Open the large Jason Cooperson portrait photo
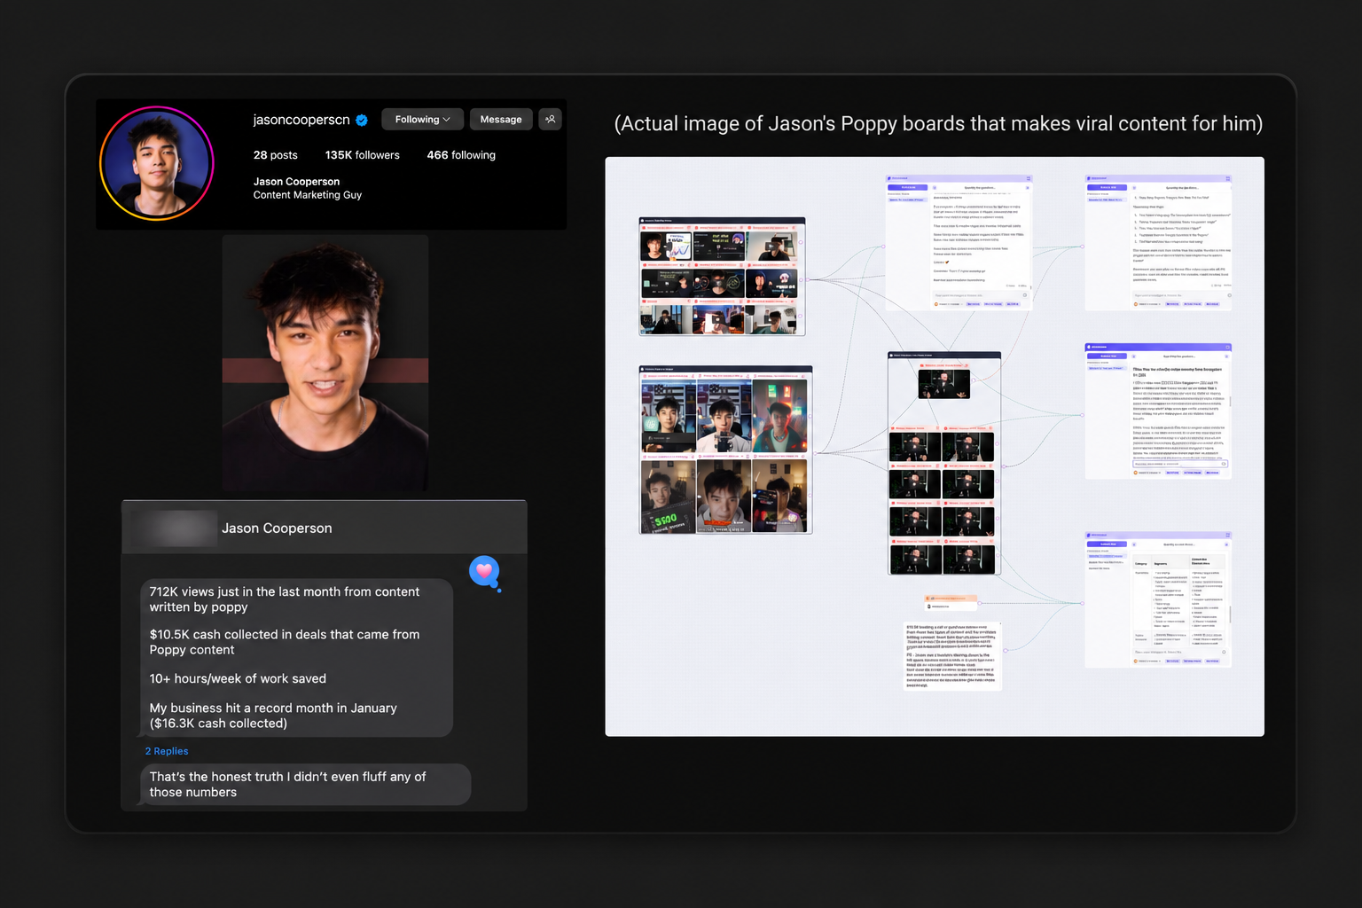 [x=325, y=363]
